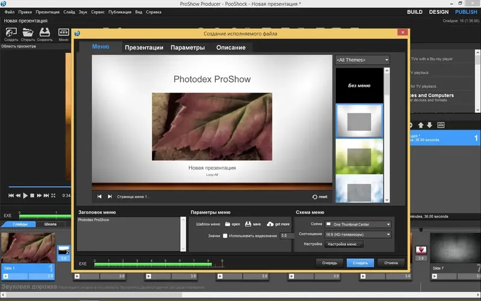
Task: Click heart transition icon before Slide 7
Action: point(421,250)
